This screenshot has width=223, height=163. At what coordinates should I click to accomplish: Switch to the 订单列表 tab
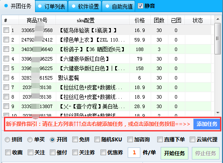[x=51, y=6]
